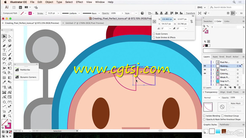The width and height of the screenshot is (246, 138).
Task: Select the Column Graph tool
Action: click(x=10, y=87)
